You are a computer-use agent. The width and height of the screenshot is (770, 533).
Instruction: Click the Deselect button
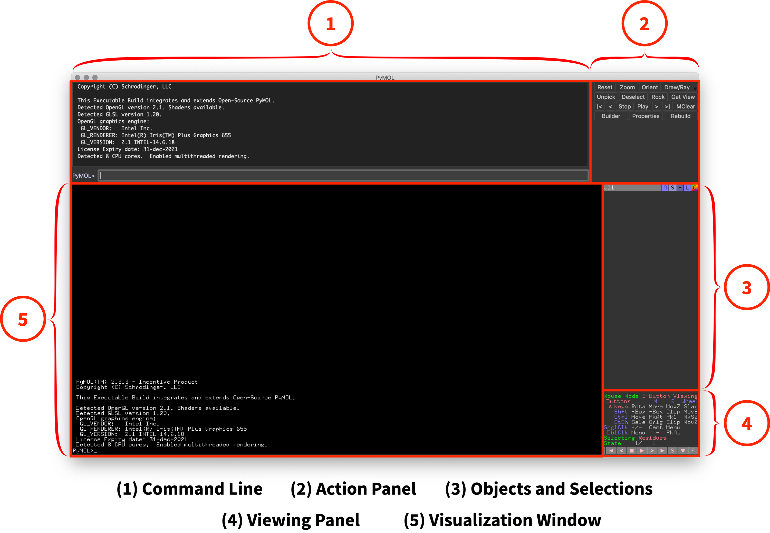point(633,97)
